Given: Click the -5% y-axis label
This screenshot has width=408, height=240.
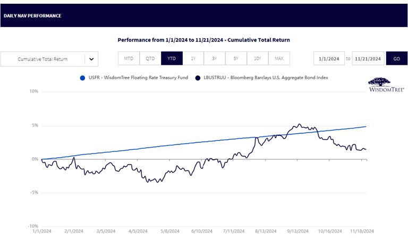Looking at the screenshot, I should coord(35,192).
